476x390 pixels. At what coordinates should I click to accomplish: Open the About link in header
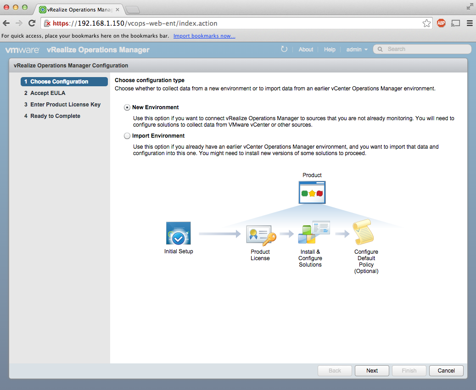coord(306,50)
